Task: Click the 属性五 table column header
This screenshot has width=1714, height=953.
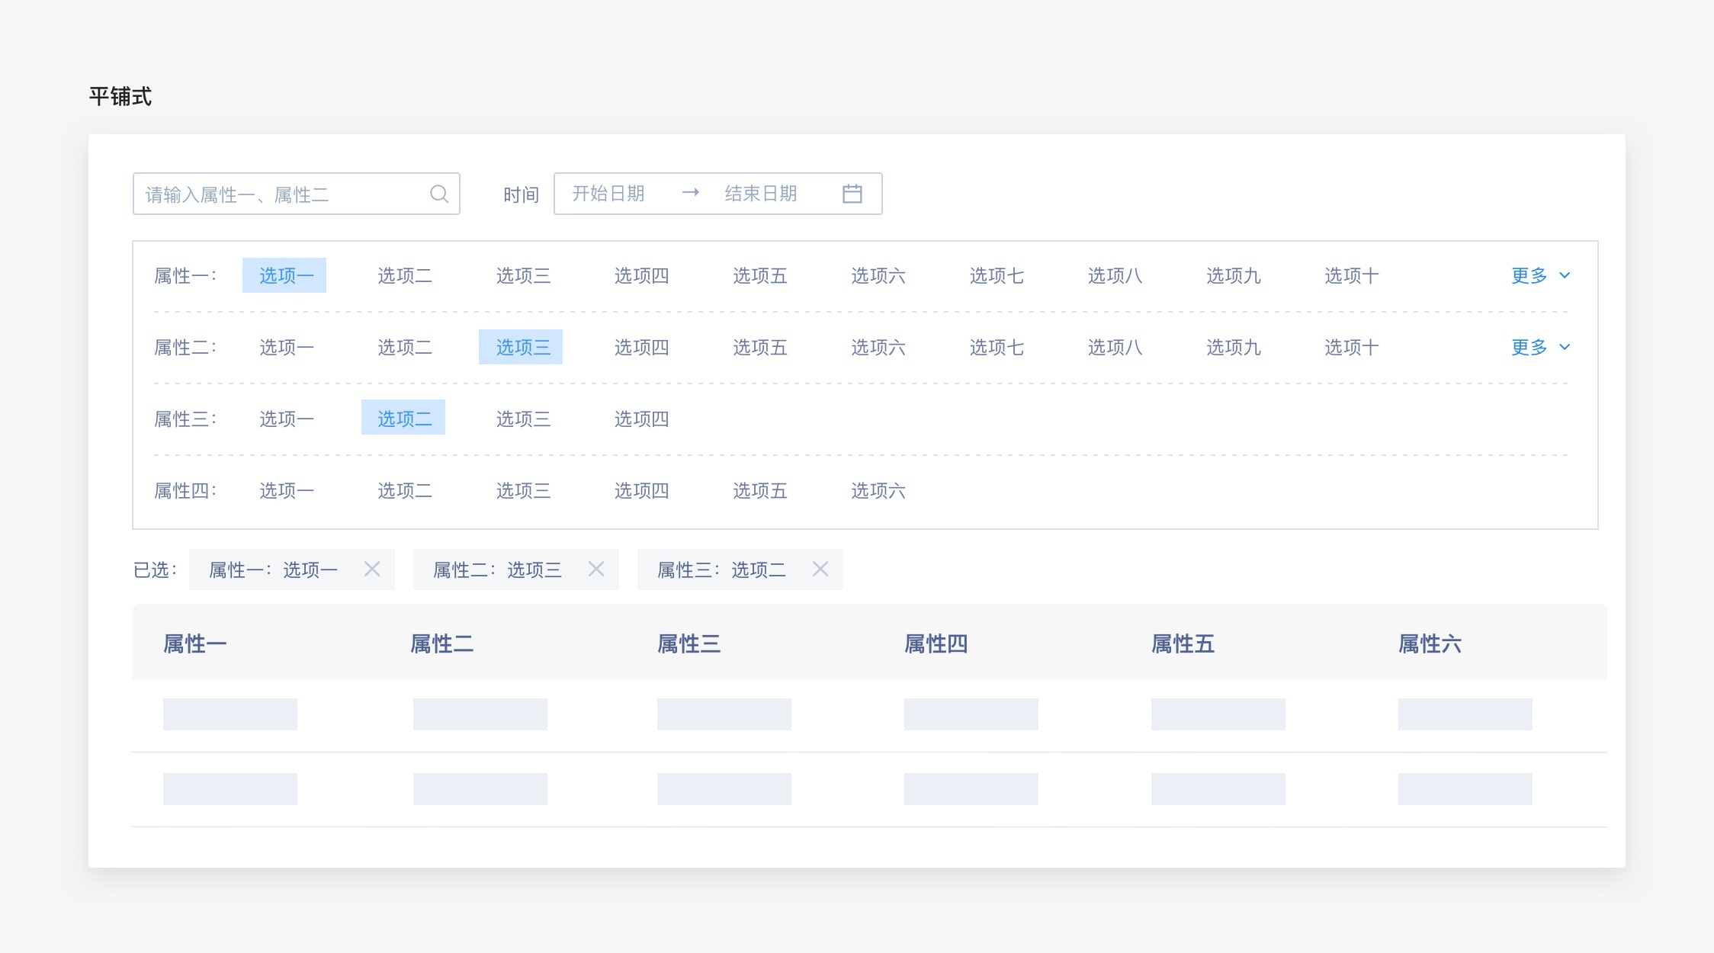Action: tap(1183, 643)
